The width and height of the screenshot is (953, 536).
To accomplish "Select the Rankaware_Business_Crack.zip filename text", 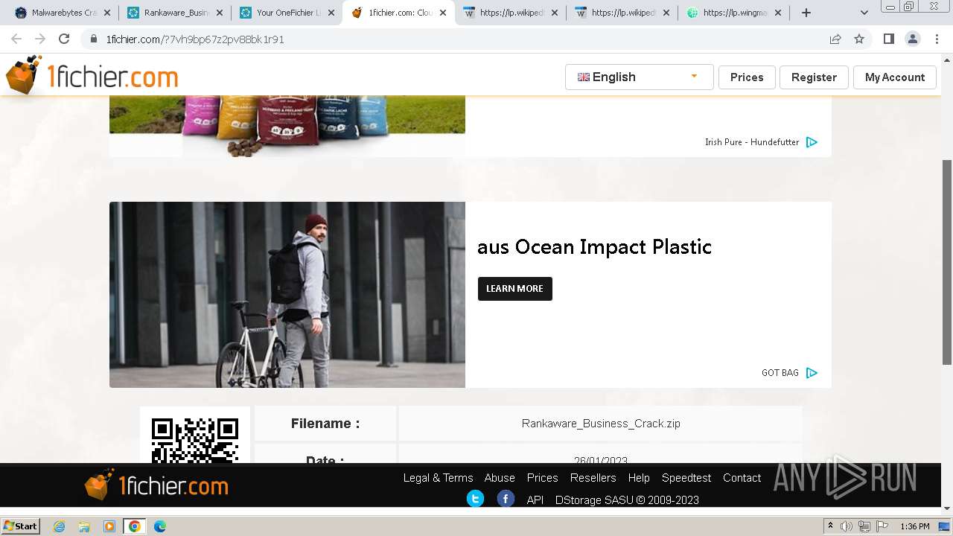I will 601,424.
